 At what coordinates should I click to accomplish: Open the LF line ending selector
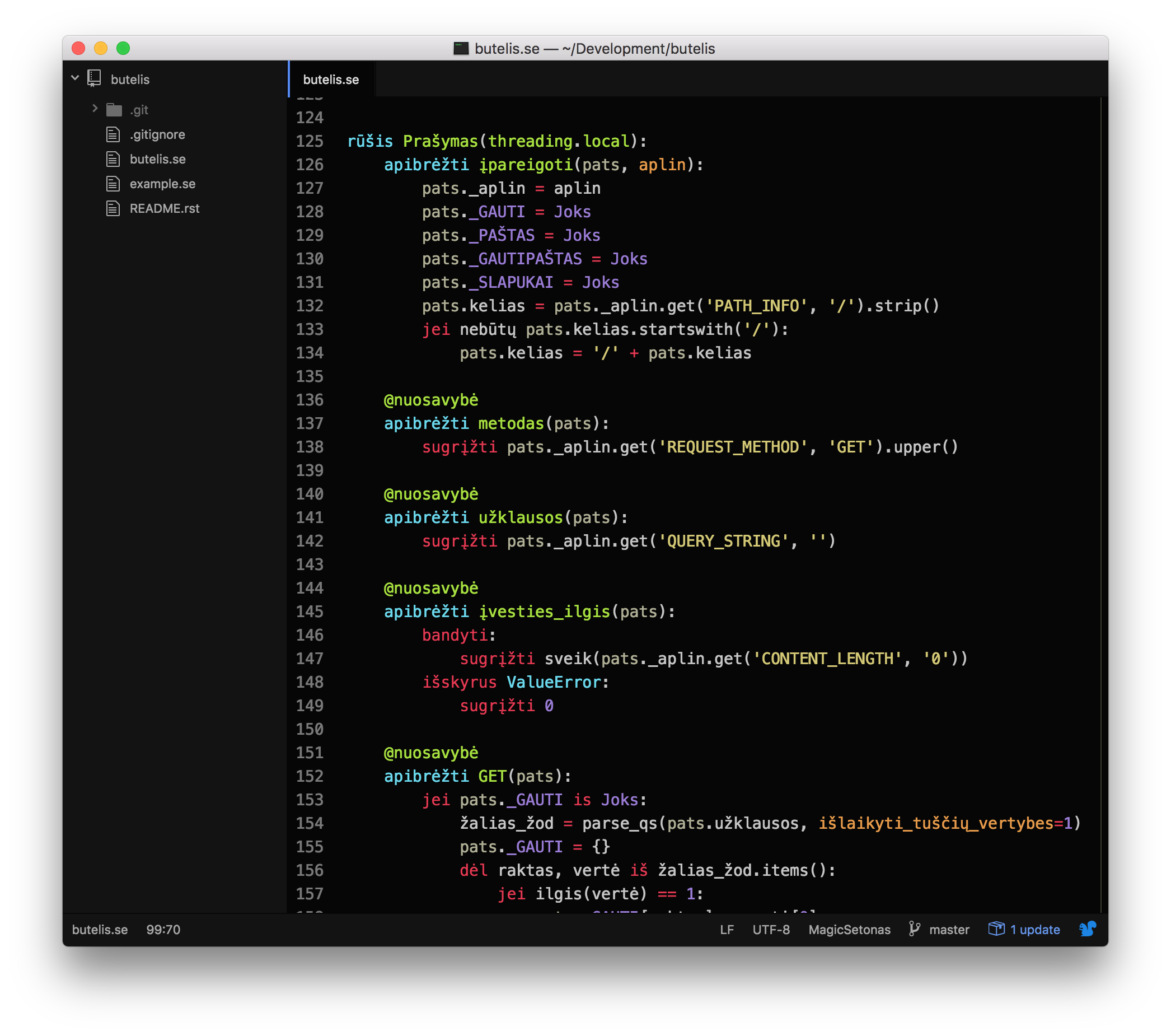[x=727, y=930]
